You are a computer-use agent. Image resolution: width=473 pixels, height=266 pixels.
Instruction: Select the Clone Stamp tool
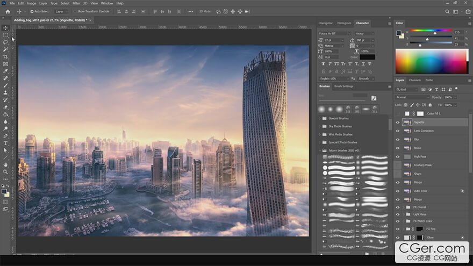(5, 92)
